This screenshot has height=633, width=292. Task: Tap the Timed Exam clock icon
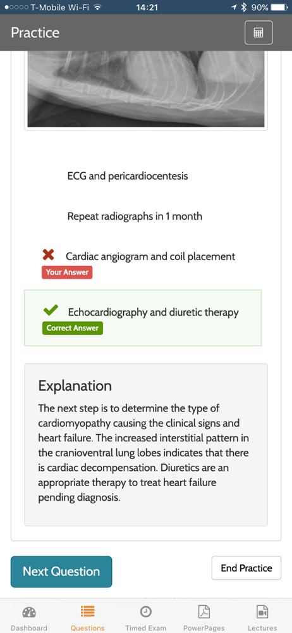pos(145,612)
